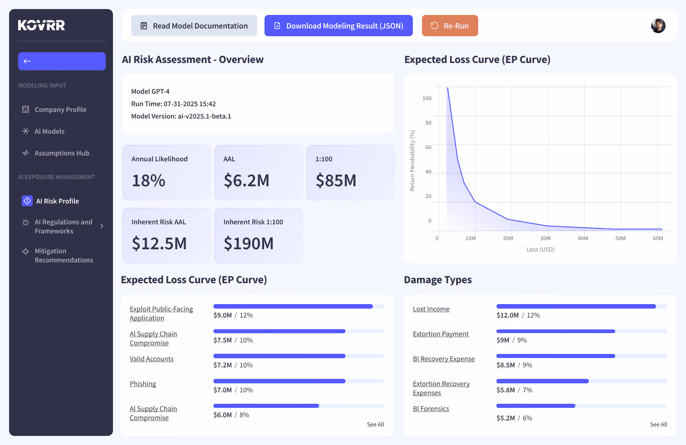Open the user profile avatar

pyautogui.click(x=658, y=26)
